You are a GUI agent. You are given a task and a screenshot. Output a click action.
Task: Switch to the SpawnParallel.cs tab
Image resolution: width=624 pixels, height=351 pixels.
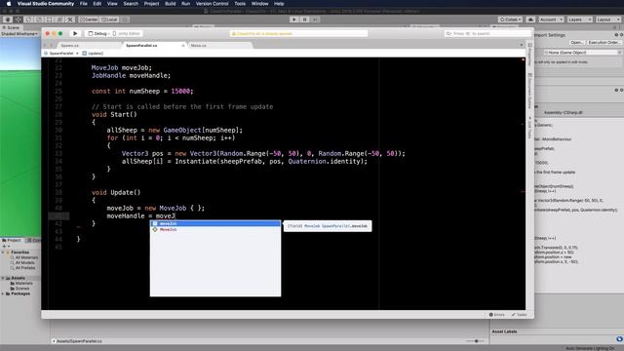pyautogui.click(x=141, y=46)
